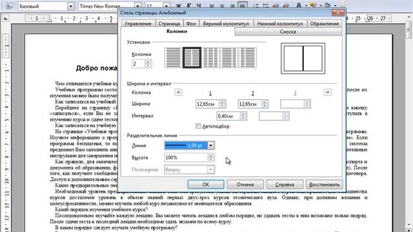Click the column layout preview box

point(303,59)
